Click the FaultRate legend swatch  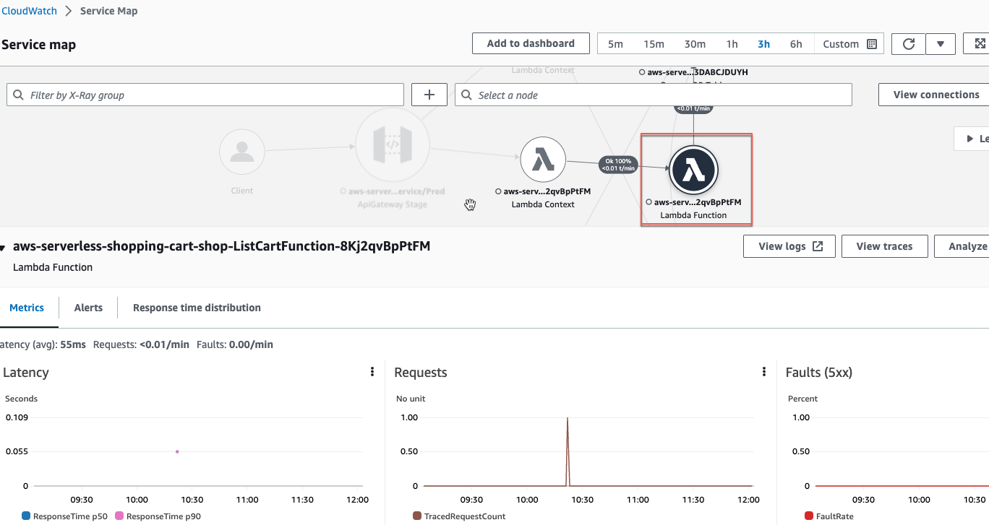pos(809,516)
